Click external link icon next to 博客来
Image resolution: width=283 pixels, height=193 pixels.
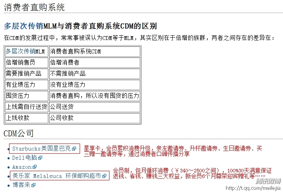[33, 185]
